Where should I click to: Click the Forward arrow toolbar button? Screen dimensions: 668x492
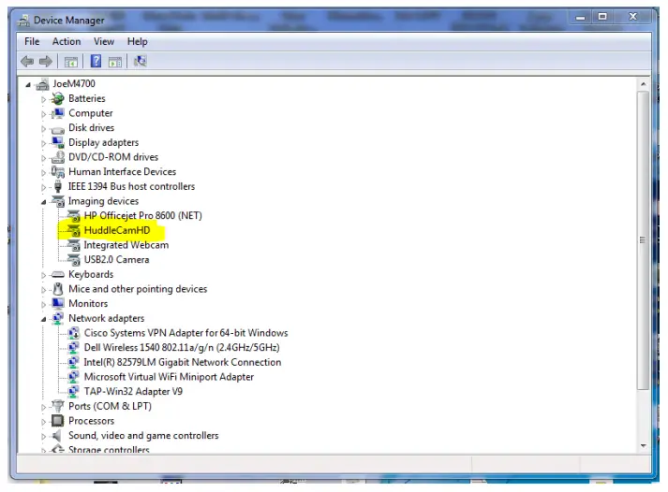(x=46, y=62)
